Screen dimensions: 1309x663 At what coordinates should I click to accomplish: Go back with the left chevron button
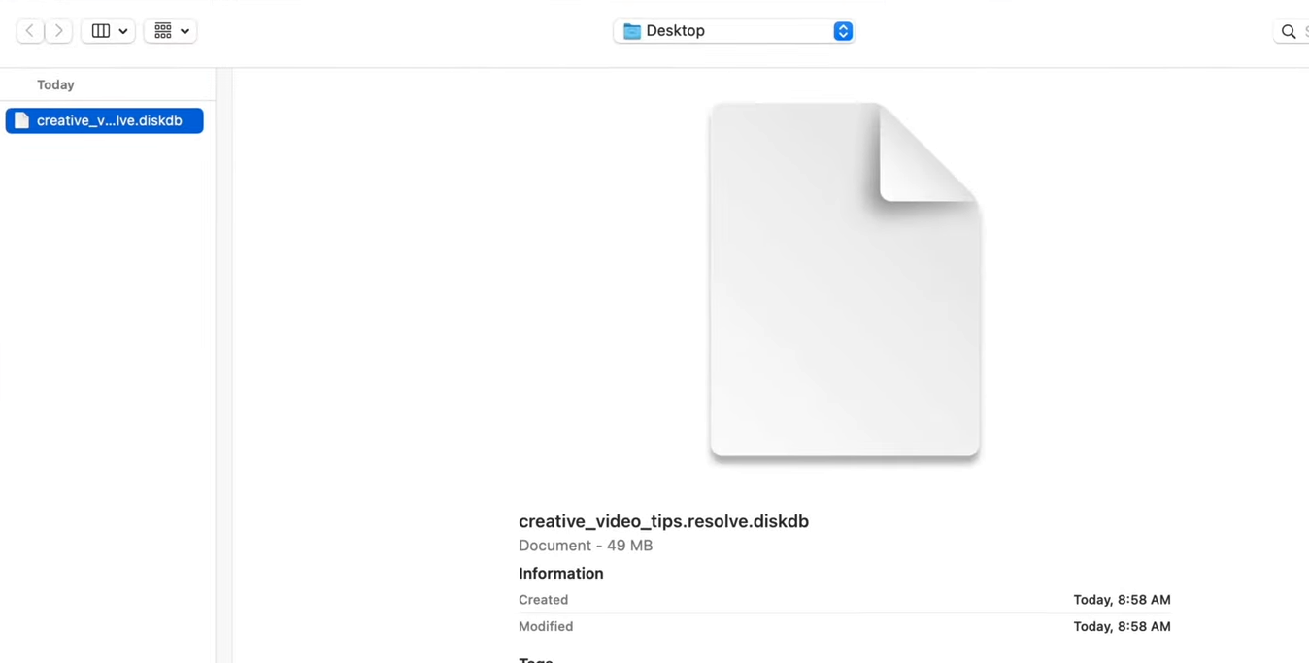point(30,31)
